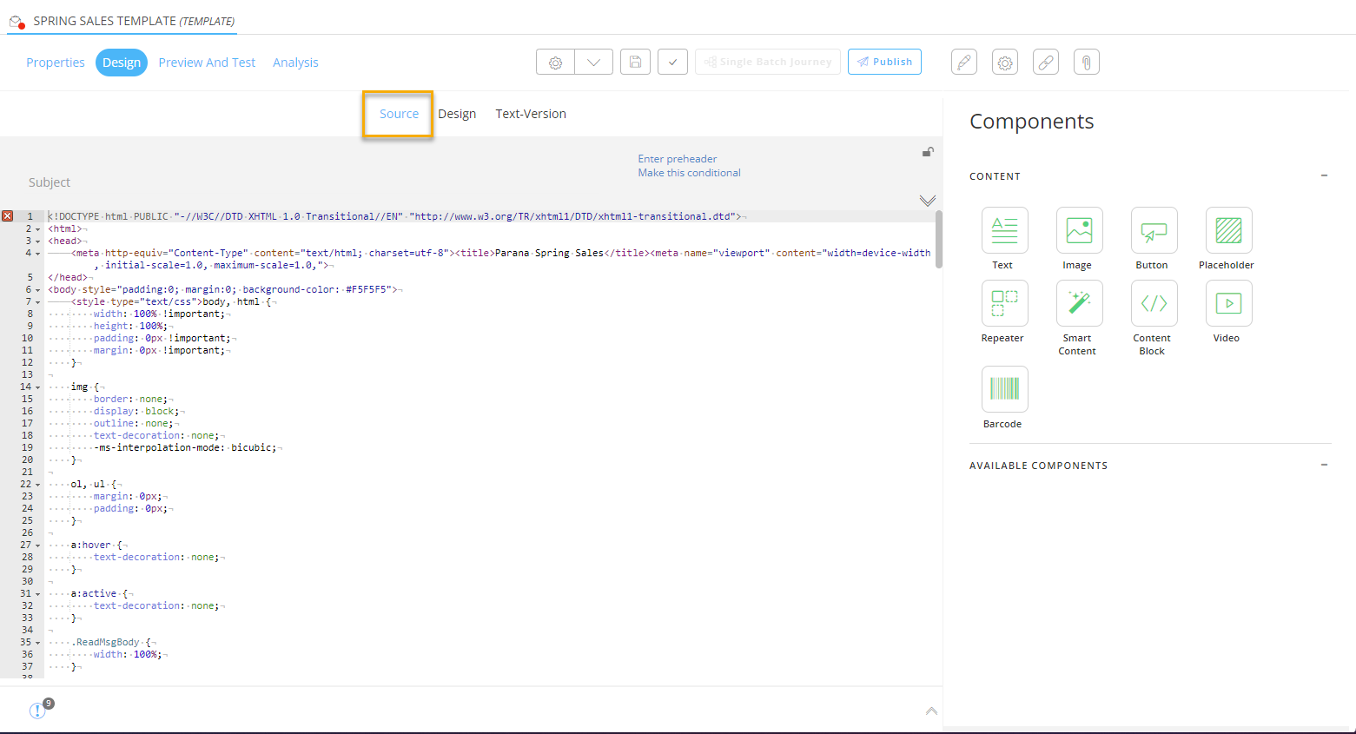
Task: Open the paperclip attachments icon
Action: pyautogui.click(x=1086, y=62)
